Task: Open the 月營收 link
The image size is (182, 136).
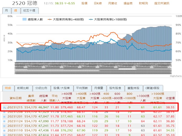Action: coord(113,3)
